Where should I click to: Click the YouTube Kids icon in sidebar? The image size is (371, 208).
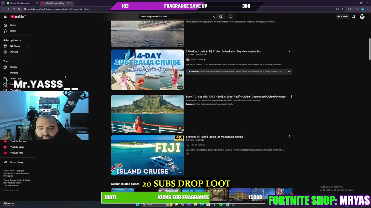[5, 153]
